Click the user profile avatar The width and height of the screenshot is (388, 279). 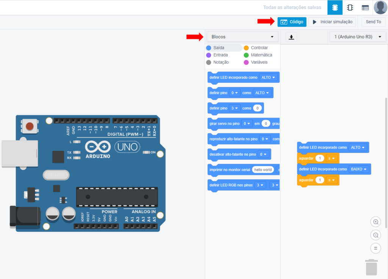point(380,8)
